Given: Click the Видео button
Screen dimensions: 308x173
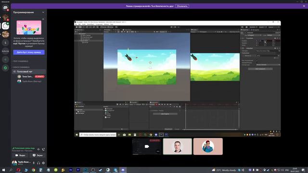Looking at the screenshot, I should coord(20,155).
